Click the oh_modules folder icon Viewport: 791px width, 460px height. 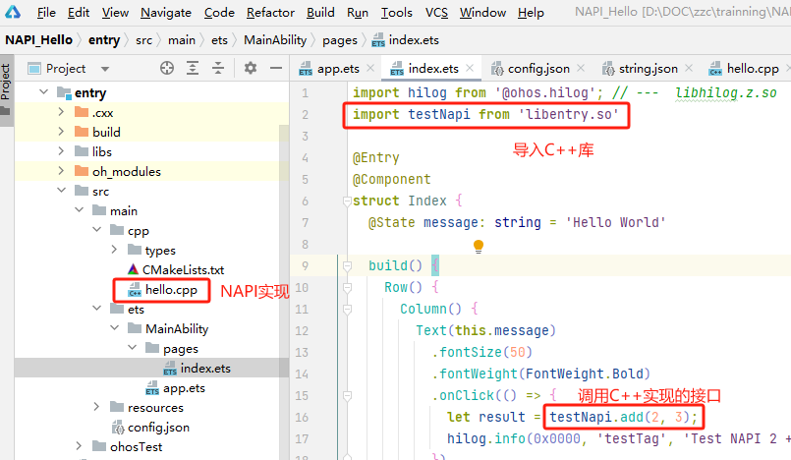pyautogui.click(x=82, y=171)
